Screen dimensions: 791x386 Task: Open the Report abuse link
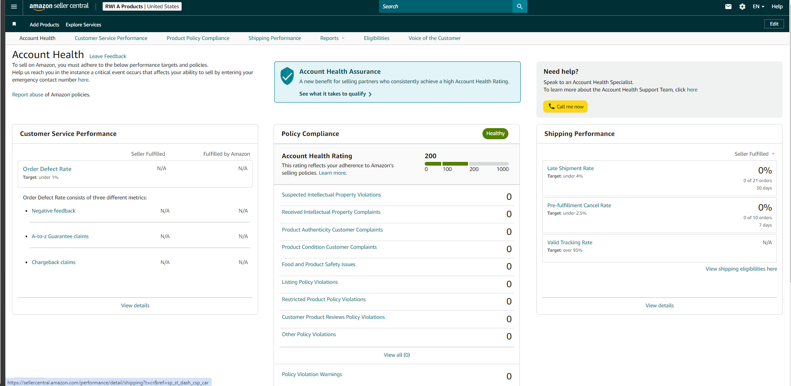[x=28, y=95]
